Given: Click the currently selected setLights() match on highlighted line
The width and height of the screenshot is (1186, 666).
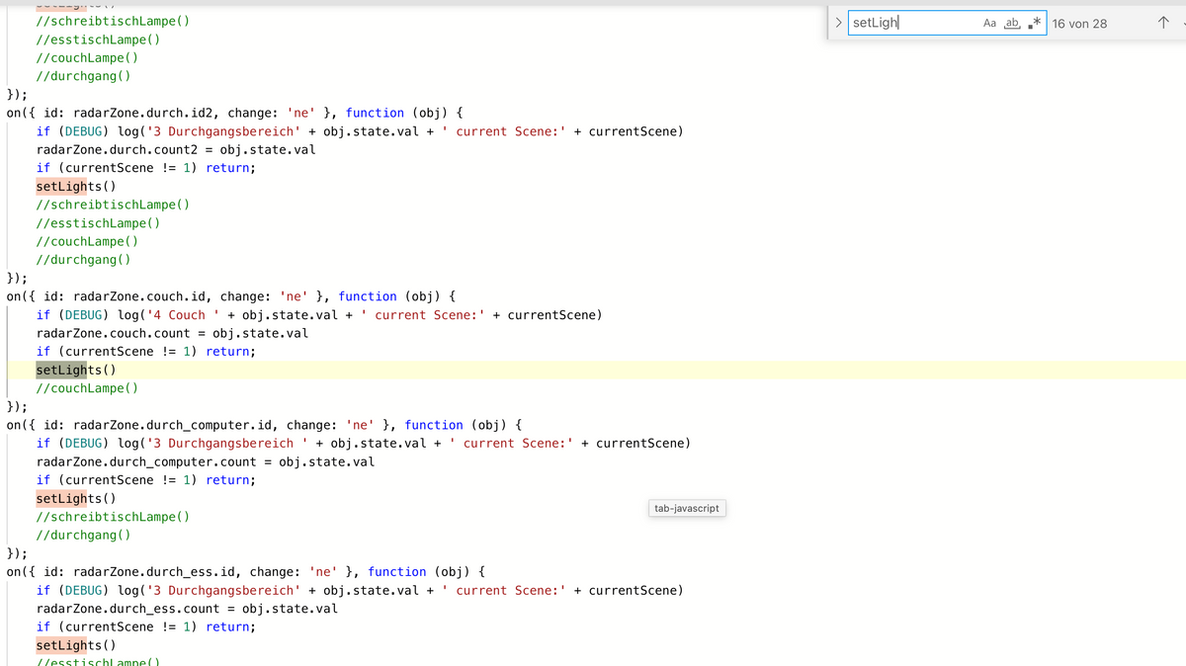Looking at the screenshot, I should click(x=76, y=370).
